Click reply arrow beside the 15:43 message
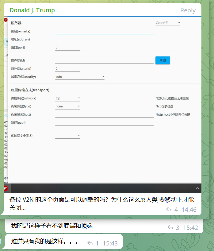The width and height of the screenshot is (214, 251). coord(90,243)
